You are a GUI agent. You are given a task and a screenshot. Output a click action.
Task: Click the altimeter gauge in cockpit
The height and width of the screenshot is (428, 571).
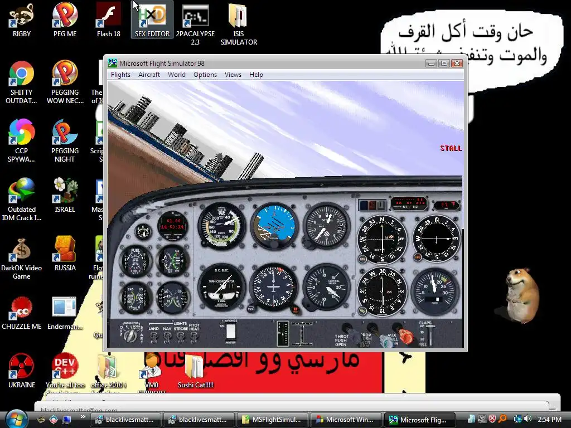[x=326, y=226]
